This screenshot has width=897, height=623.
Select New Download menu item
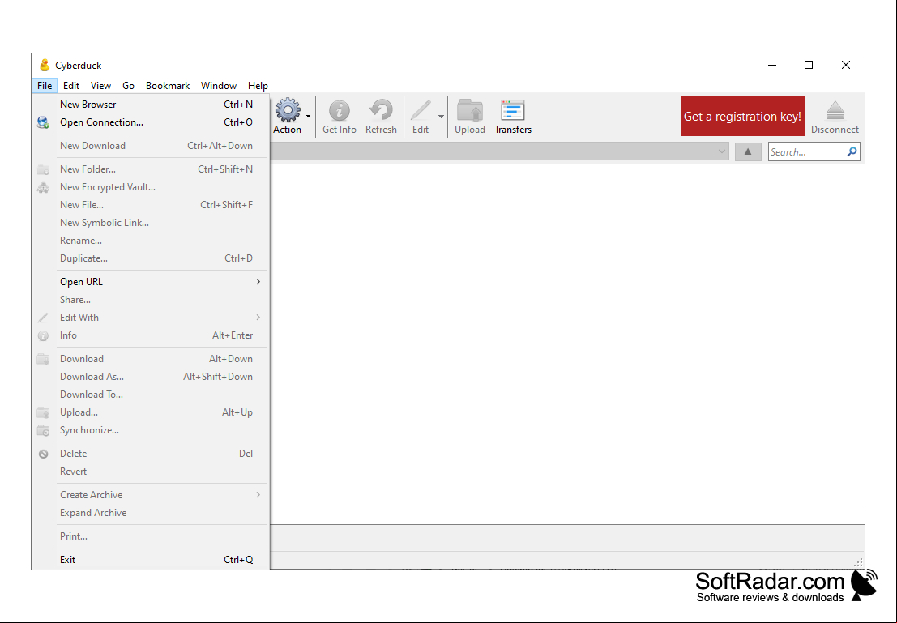tap(151, 145)
